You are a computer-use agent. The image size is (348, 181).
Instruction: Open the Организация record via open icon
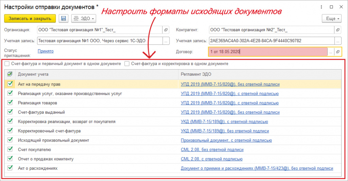[166, 30]
